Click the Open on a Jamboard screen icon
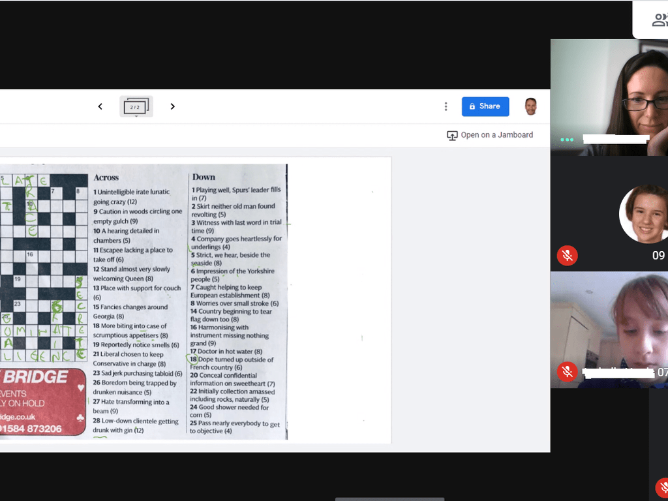 point(452,136)
